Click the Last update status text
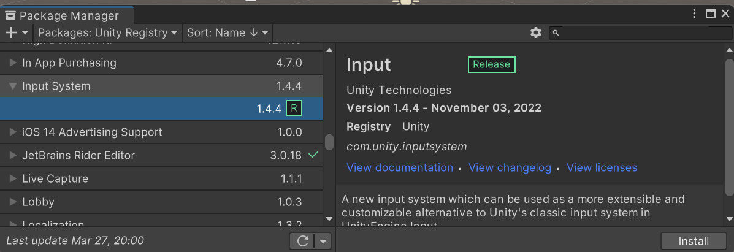The width and height of the screenshot is (734, 252). click(x=75, y=241)
